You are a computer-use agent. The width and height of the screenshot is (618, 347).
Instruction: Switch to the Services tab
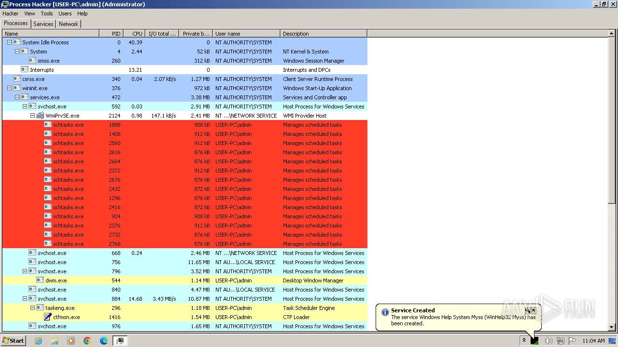pyautogui.click(x=43, y=24)
